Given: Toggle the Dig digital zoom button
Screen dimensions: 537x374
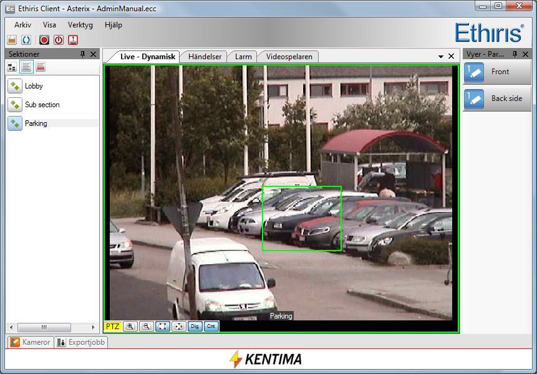Looking at the screenshot, I should click(x=195, y=327).
